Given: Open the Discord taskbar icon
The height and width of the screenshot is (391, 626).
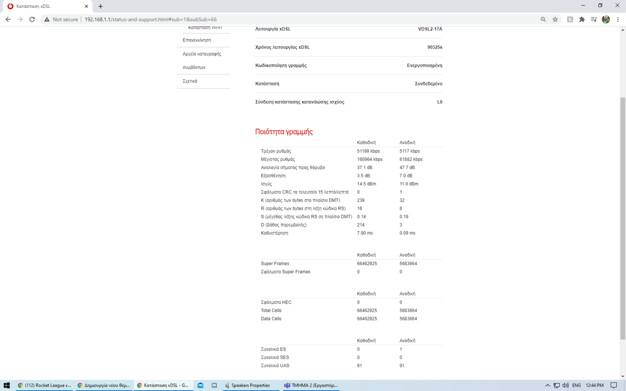Looking at the screenshot, I should tap(214, 385).
